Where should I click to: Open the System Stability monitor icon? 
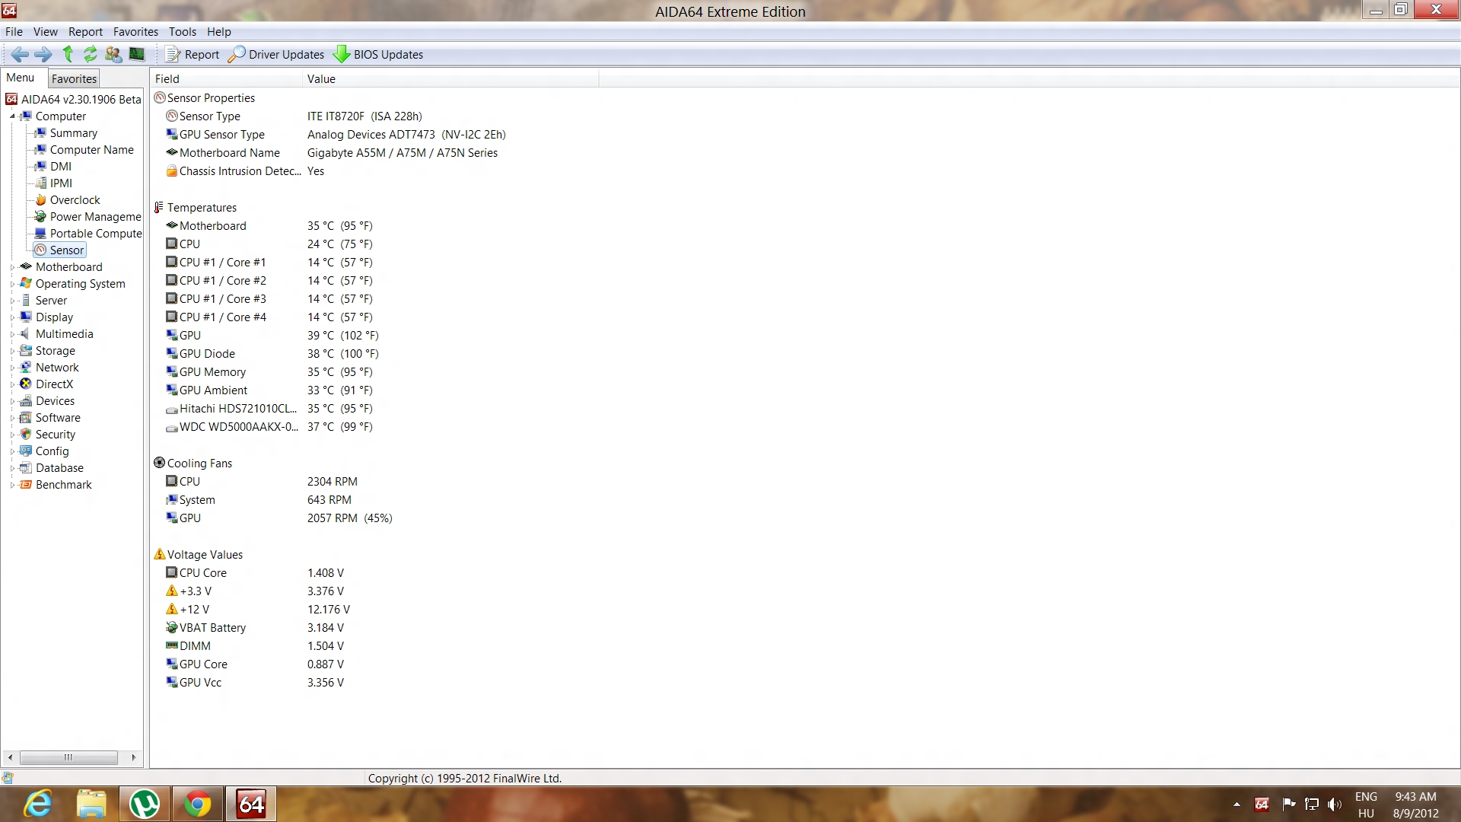tap(137, 54)
